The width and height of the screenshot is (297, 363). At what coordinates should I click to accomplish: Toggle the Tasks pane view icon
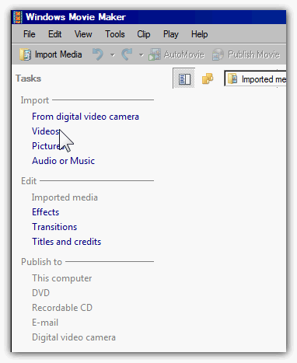pyautogui.click(x=184, y=79)
